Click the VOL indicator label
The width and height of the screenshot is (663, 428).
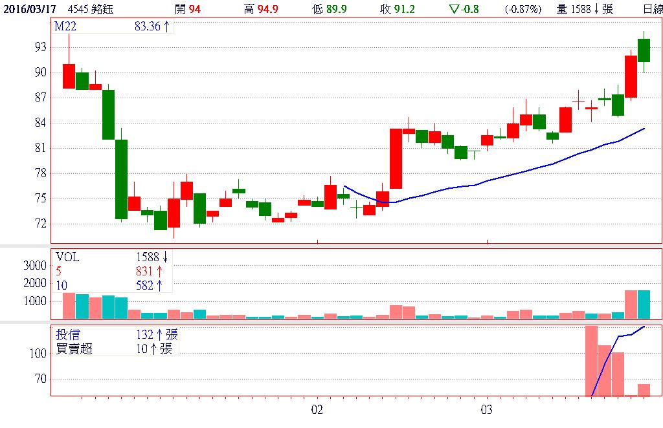(x=67, y=257)
